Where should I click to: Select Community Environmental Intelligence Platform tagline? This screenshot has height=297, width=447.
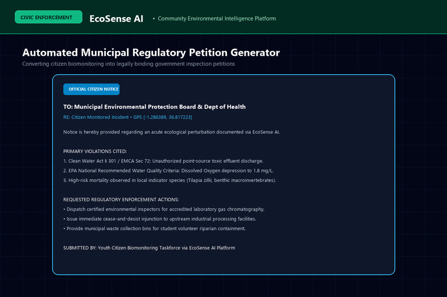coord(217,18)
